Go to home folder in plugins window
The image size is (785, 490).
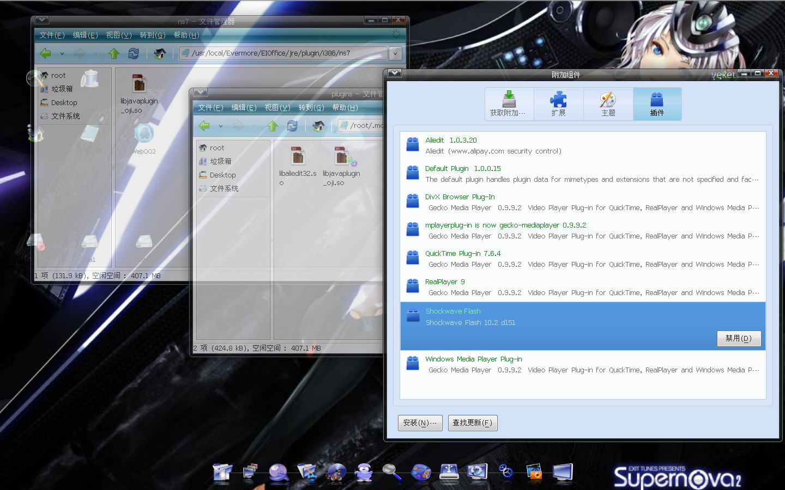319,126
